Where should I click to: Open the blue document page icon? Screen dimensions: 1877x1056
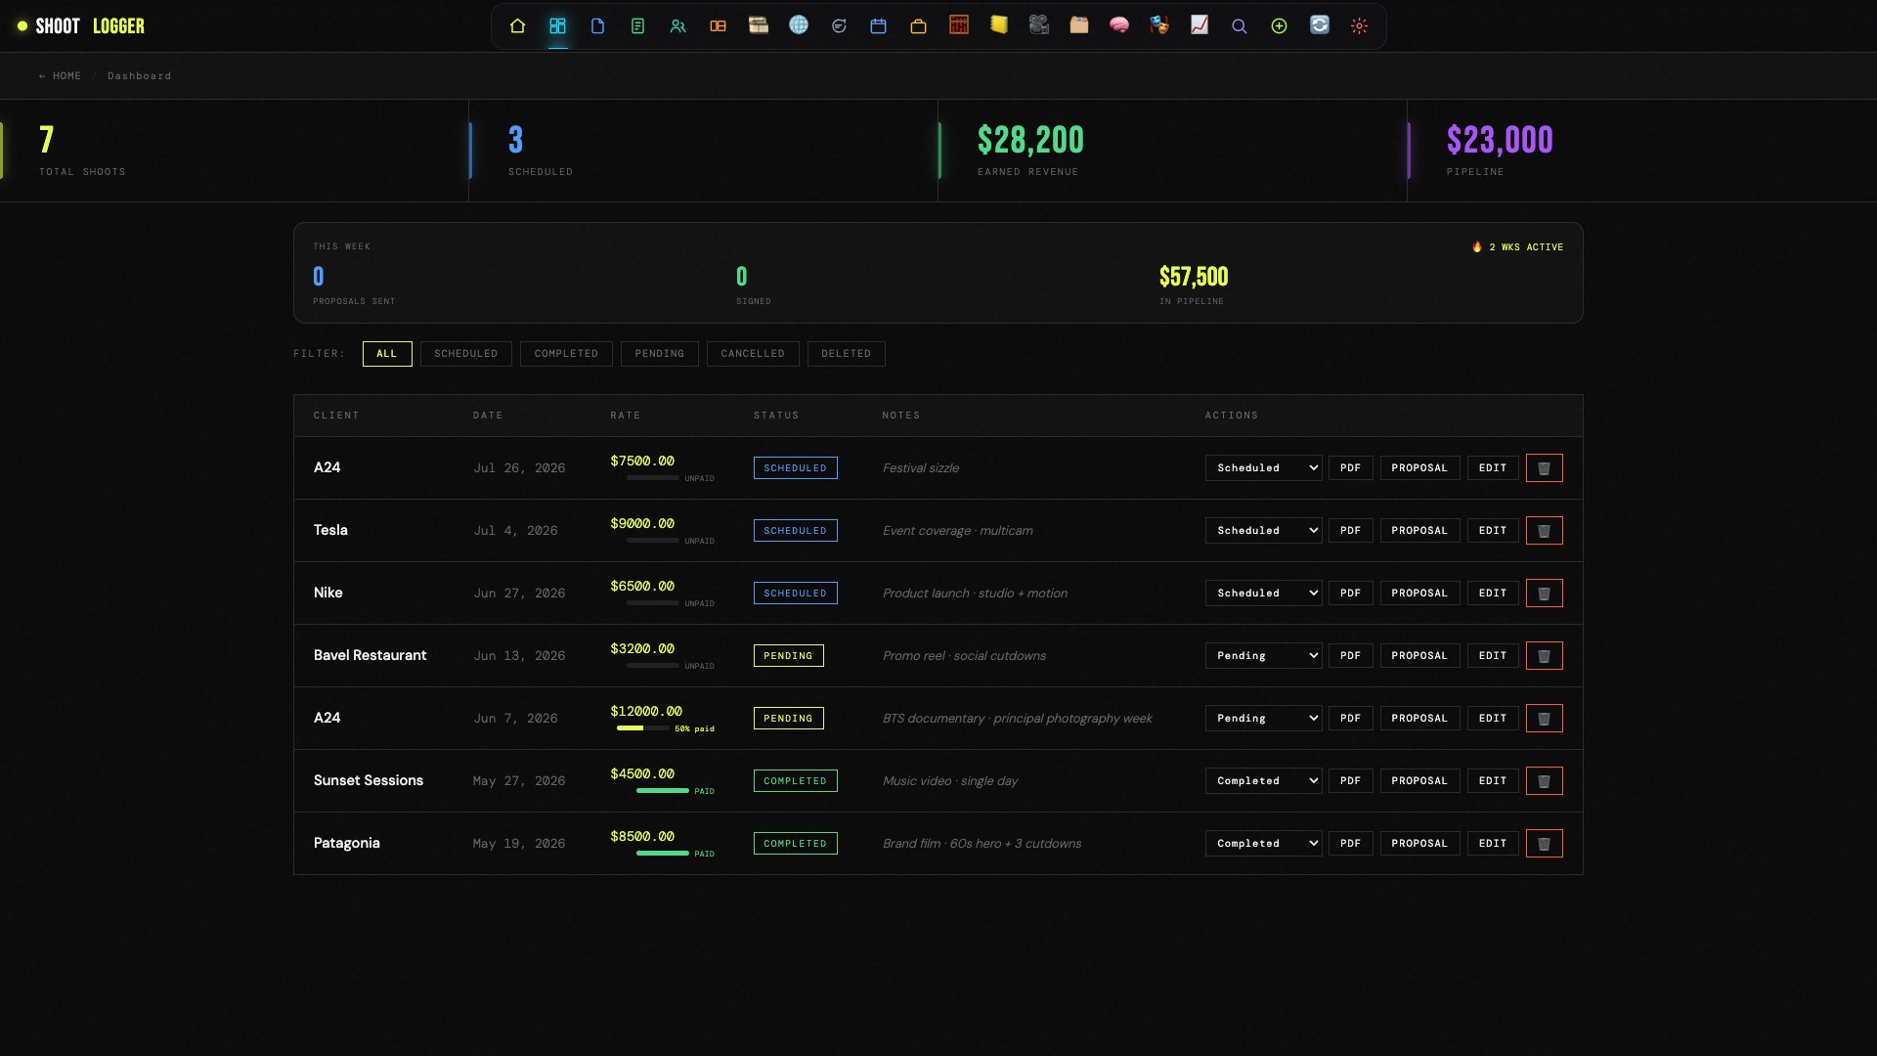(x=597, y=26)
